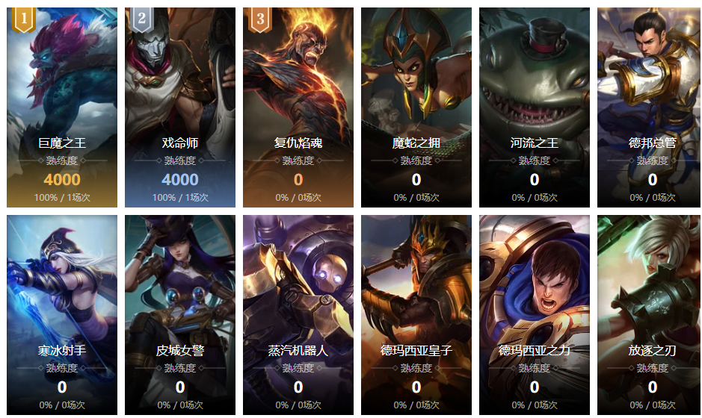Image resolution: width=702 pixels, height=418 pixels.
Task: Open the 蒸汽机器人 champion card
Action: point(298,315)
